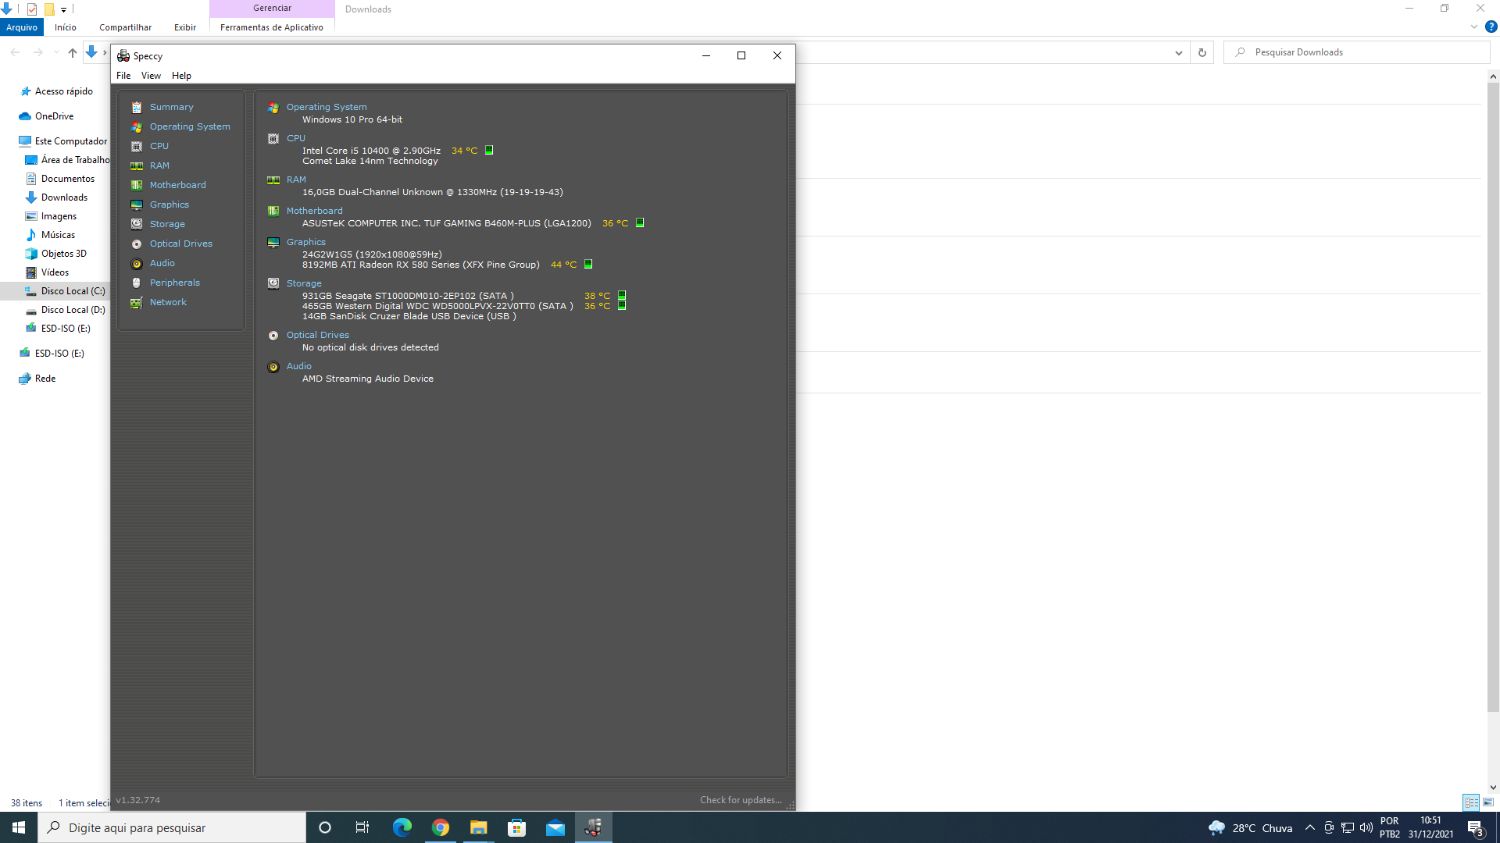Select Optical Drives in Speccy sidebar
Image resolution: width=1500 pixels, height=843 pixels.
[181, 244]
